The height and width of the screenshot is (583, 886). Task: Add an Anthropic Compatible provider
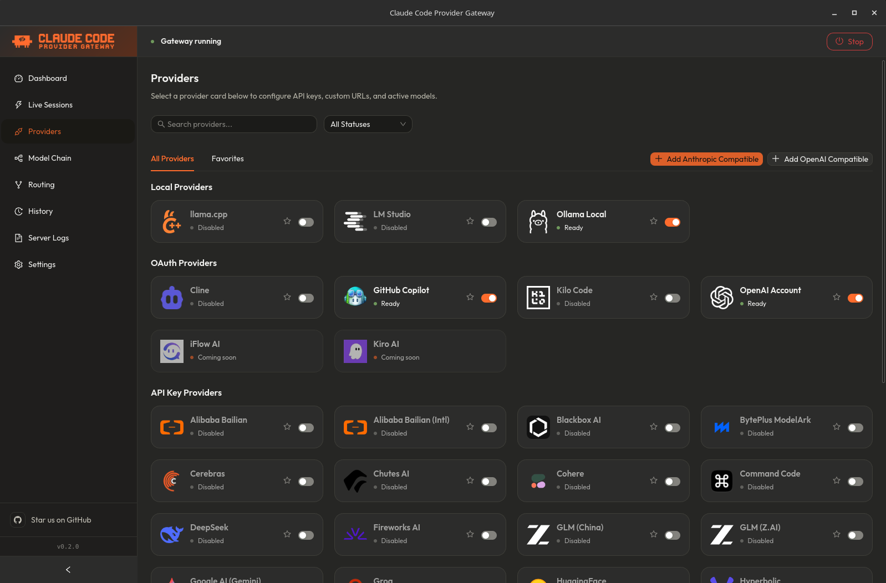point(706,159)
